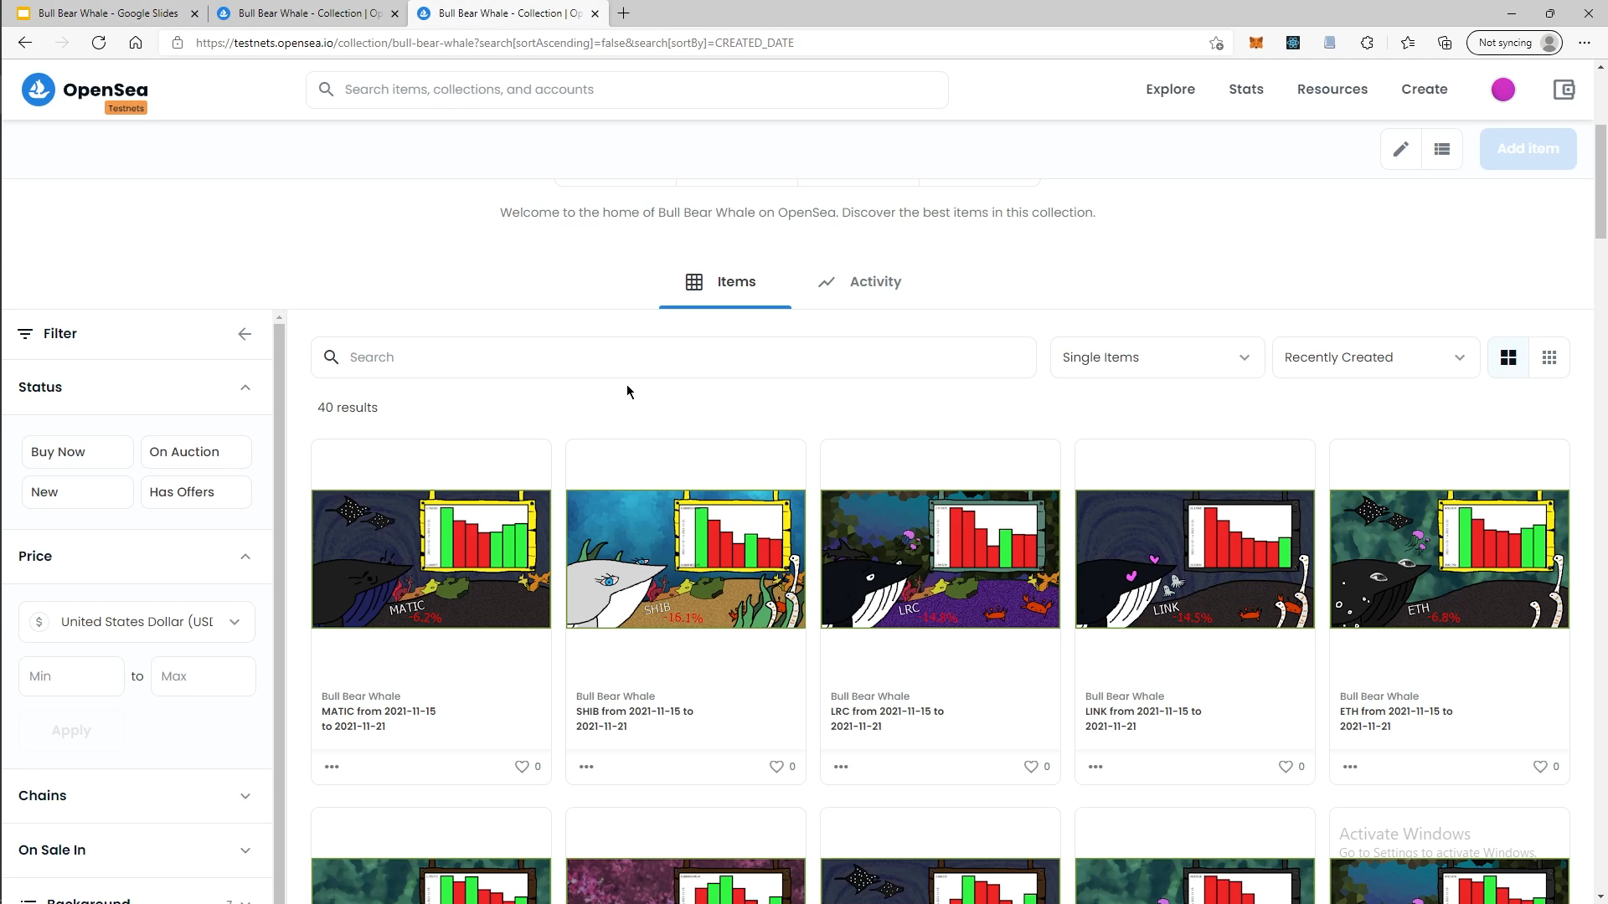Screen dimensions: 1608x904
Task: Switch to small grid view
Action: click(1549, 357)
